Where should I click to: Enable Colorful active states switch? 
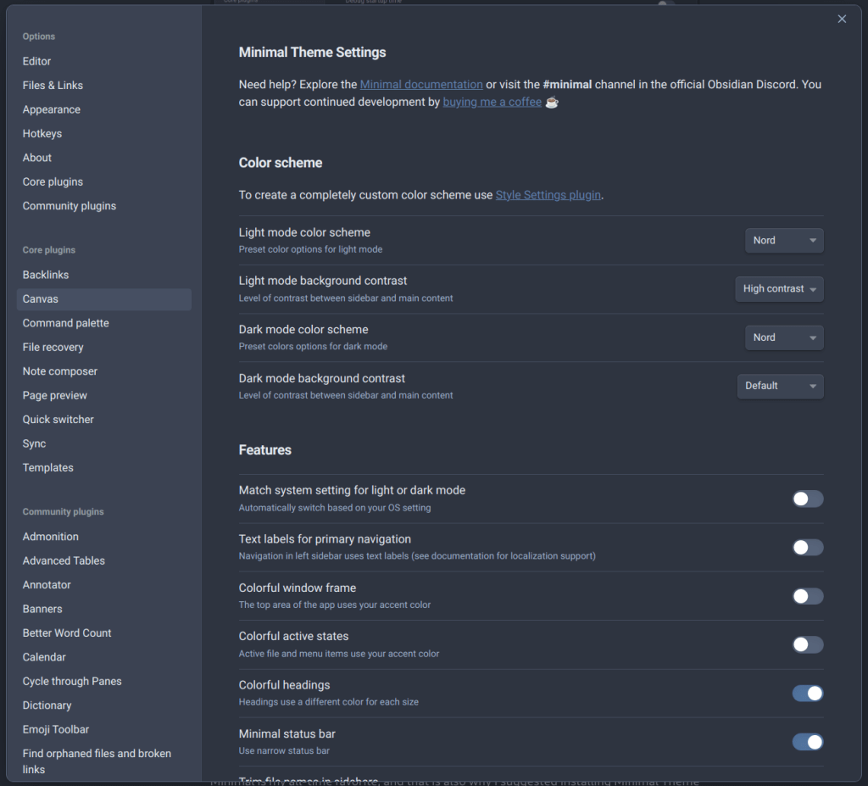[x=807, y=645]
